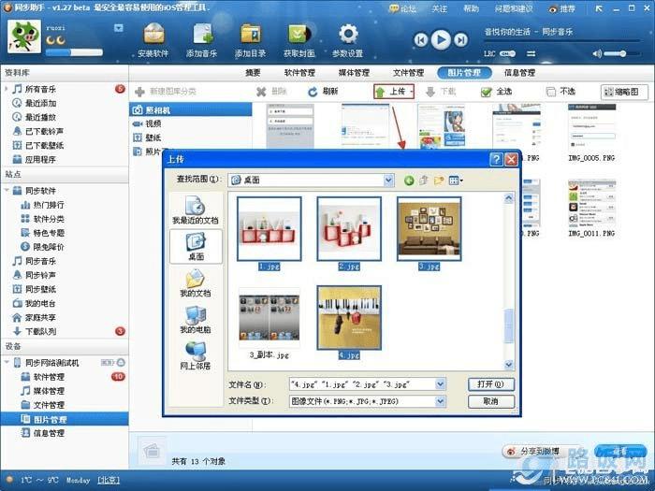Viewport: 655px width, 491px height.
Task: Open the 查找范围 location dropdown
Action: [389, 180]
